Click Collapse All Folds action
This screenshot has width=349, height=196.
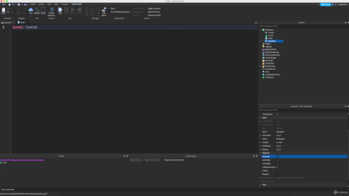154,15
